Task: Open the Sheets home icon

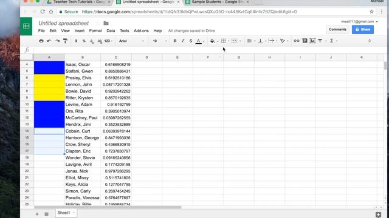Action: 26,26
